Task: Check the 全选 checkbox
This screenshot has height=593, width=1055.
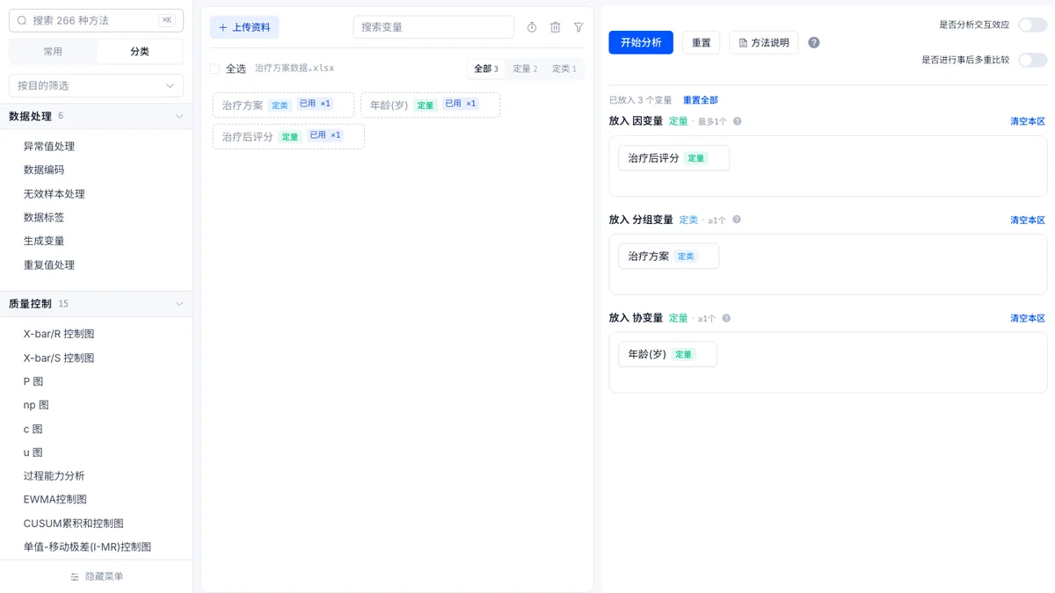Action: pyautogui.click(x=215, y=69)
